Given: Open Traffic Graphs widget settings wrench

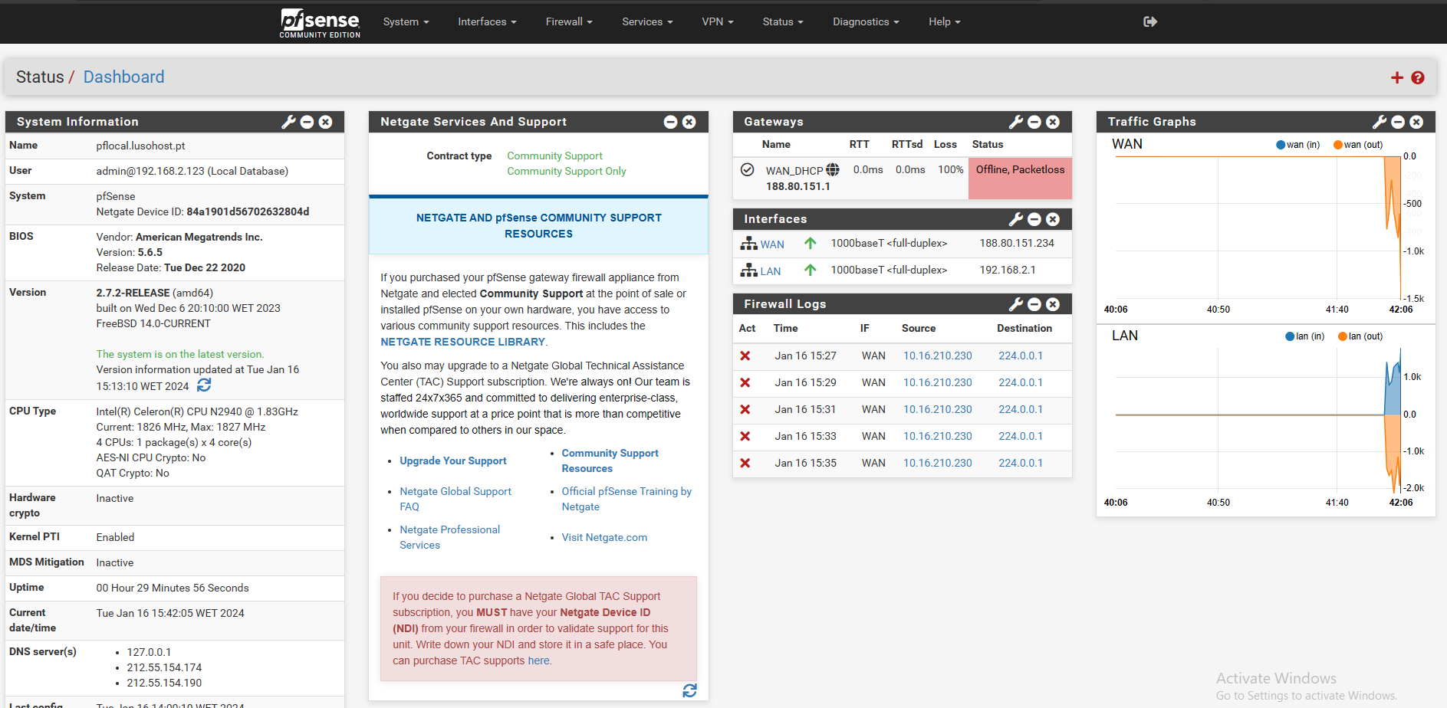Looking at the screenshot, I should [x=1380, y=122].
